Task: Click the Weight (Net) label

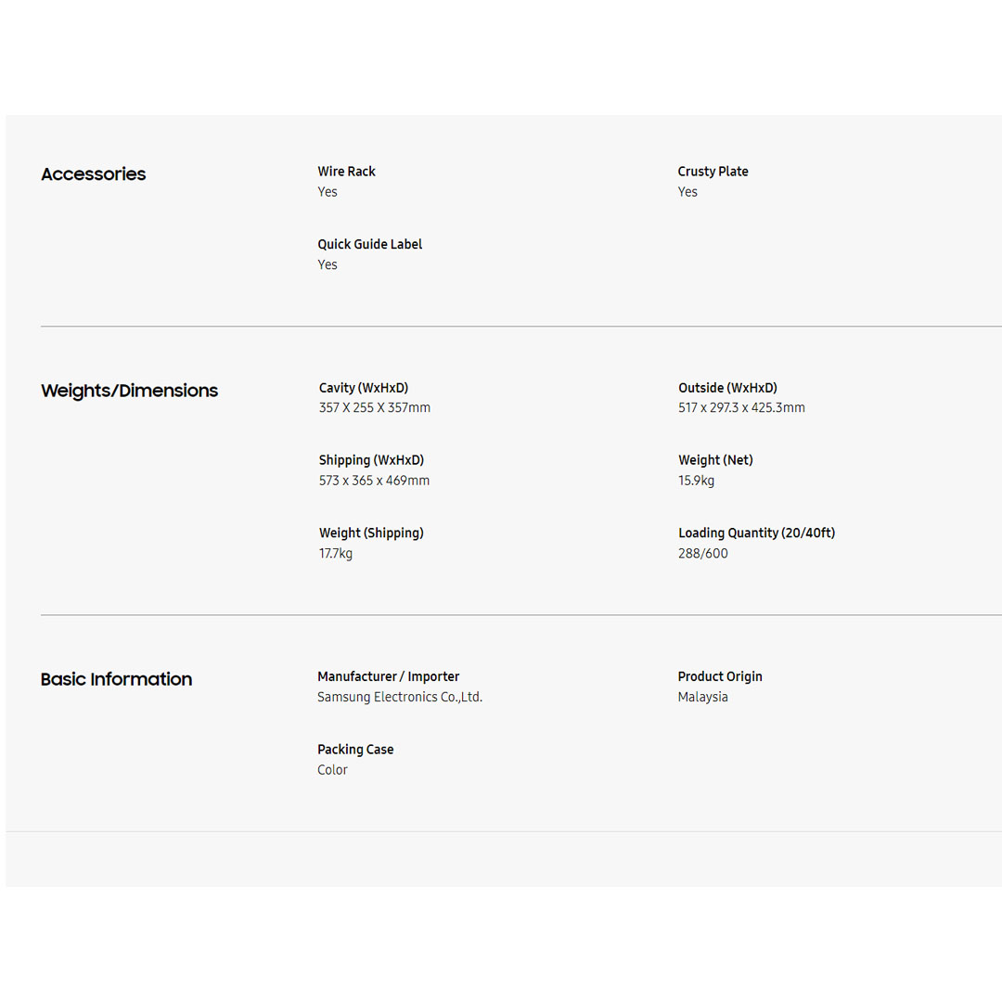Action: pos(715,460)
